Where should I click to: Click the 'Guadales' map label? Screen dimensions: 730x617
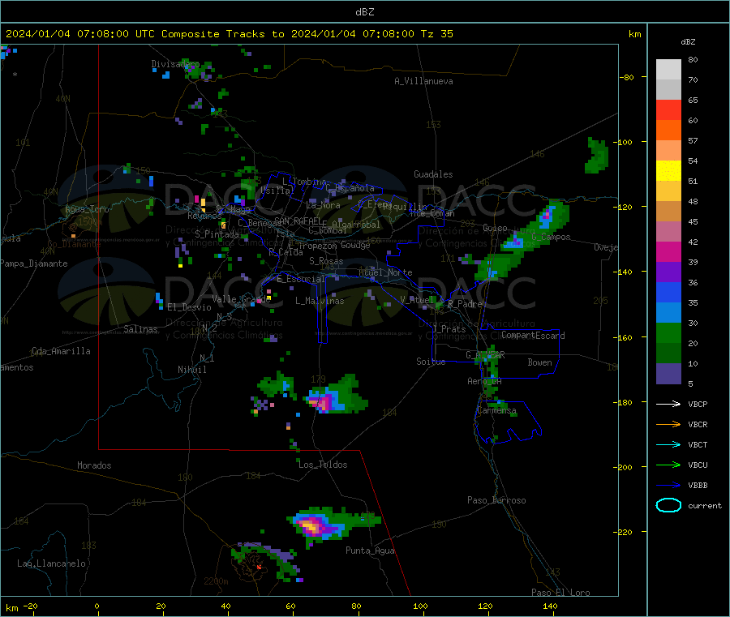tap(433, 174)
